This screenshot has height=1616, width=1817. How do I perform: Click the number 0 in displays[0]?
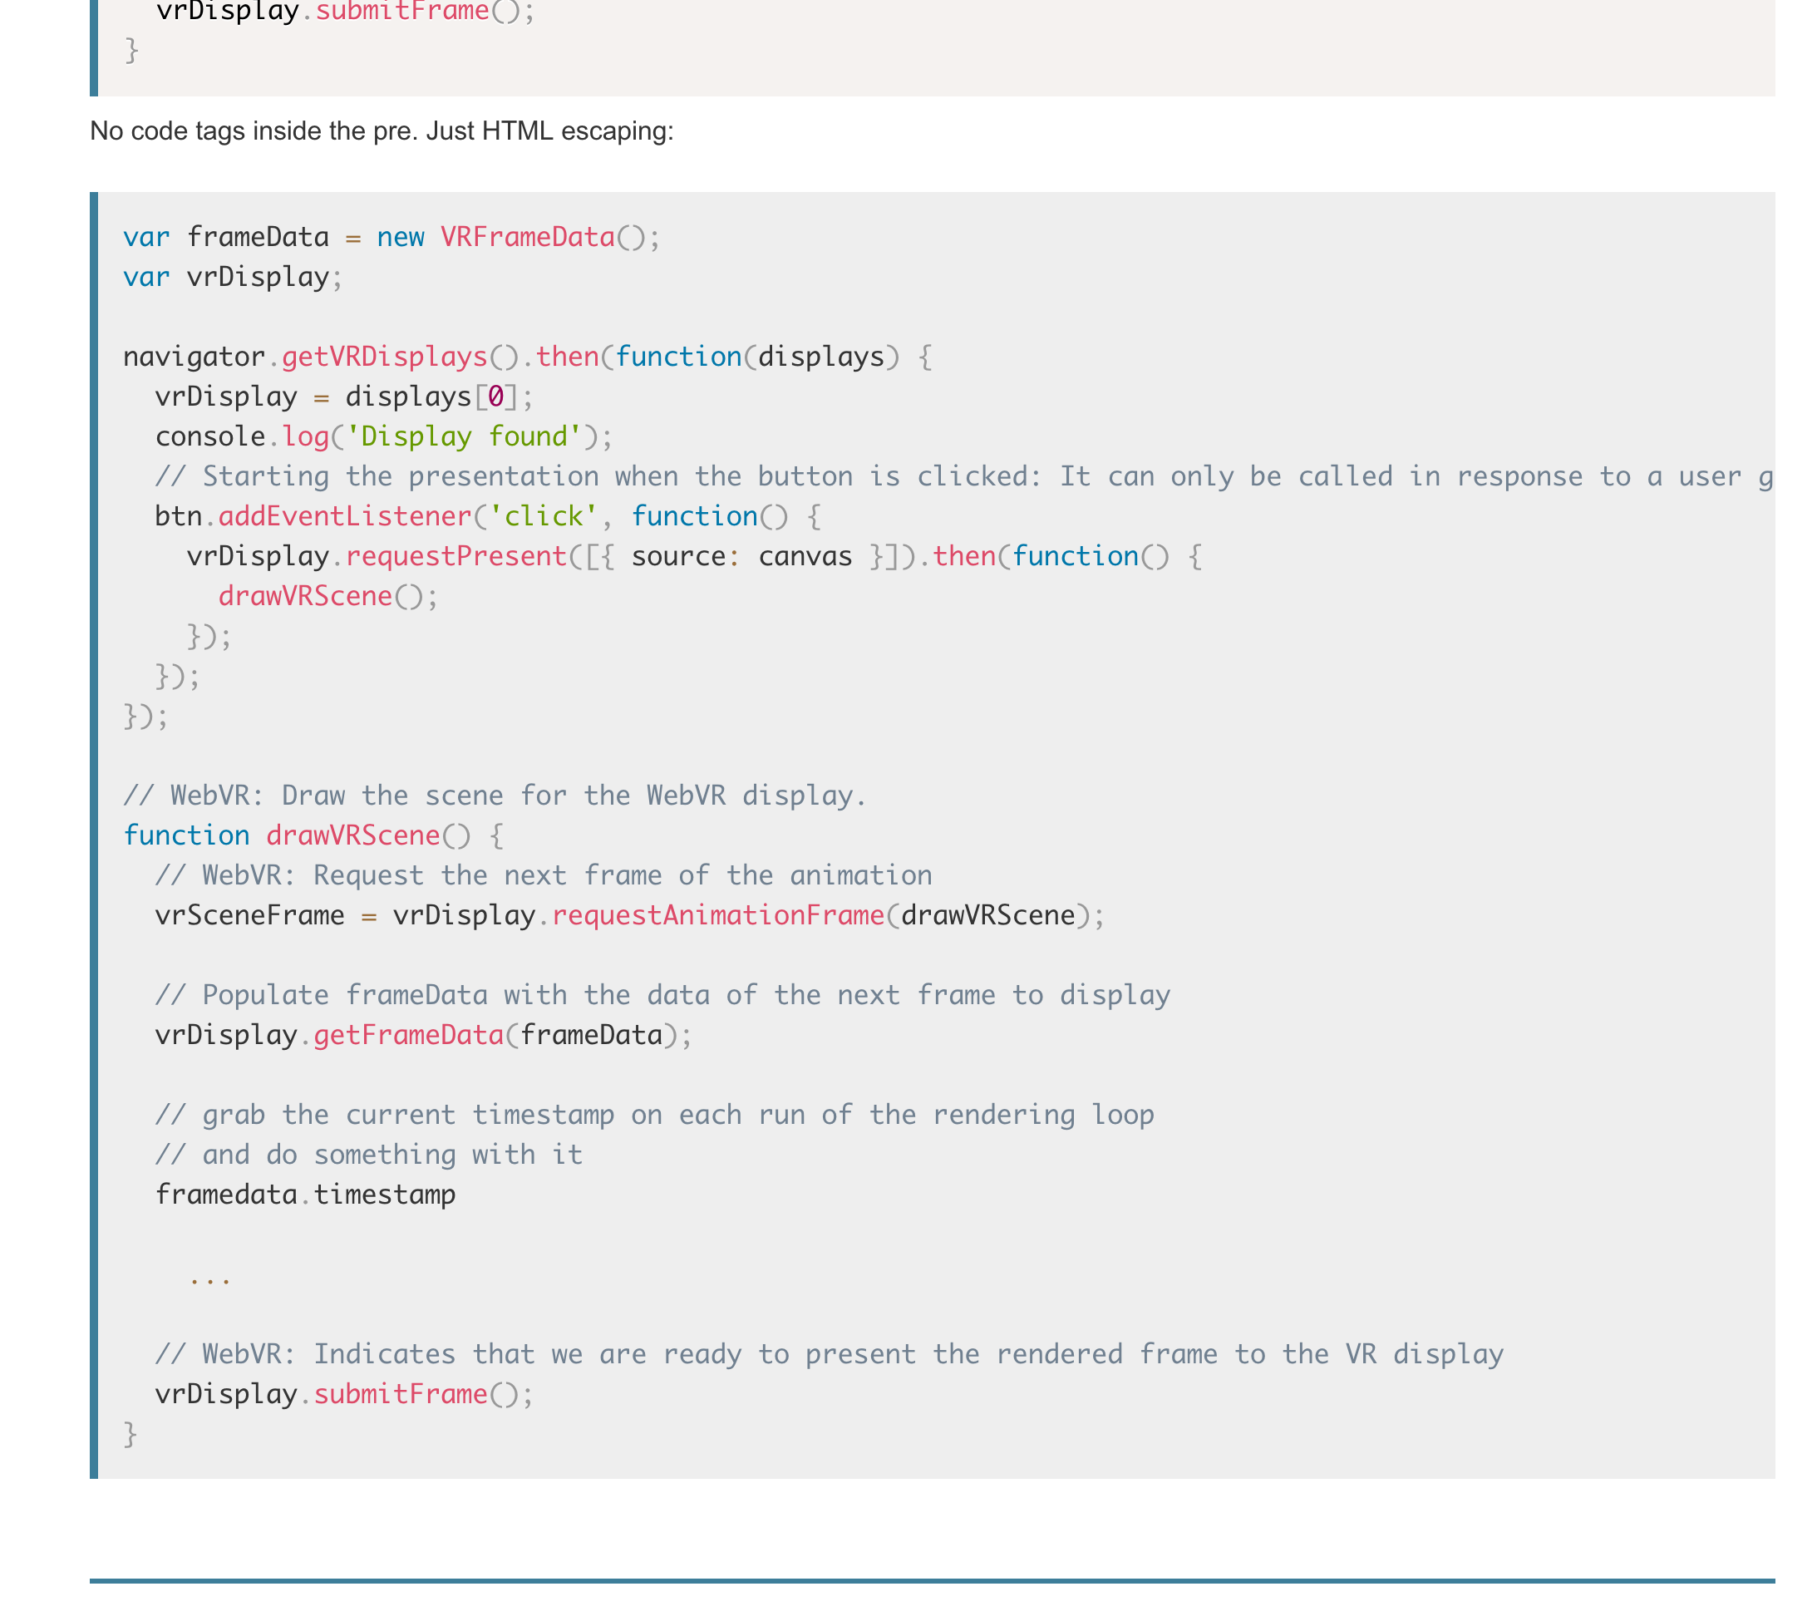[496, 397]
